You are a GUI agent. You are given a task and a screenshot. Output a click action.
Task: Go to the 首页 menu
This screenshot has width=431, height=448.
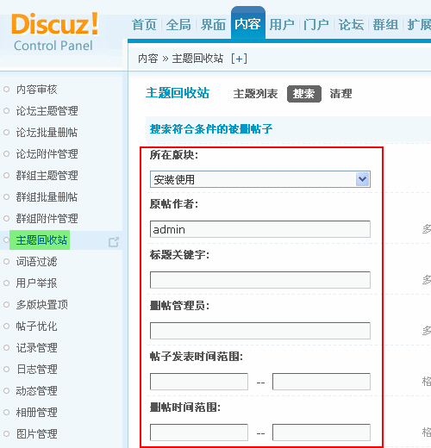144,25
